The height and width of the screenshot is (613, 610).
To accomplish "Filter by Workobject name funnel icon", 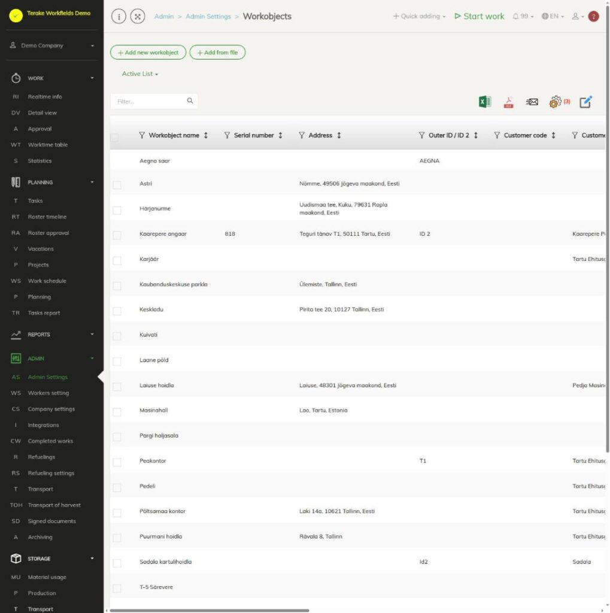I will tap(142, 135).
